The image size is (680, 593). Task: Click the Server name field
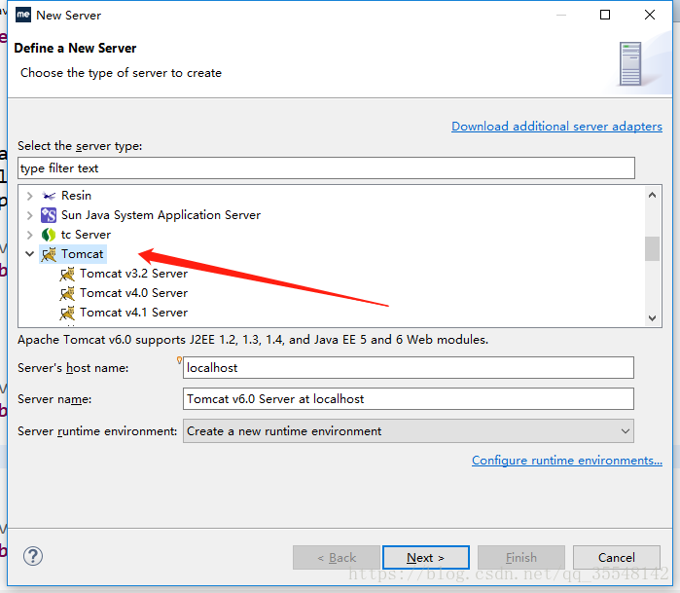(x=408, y=399)
